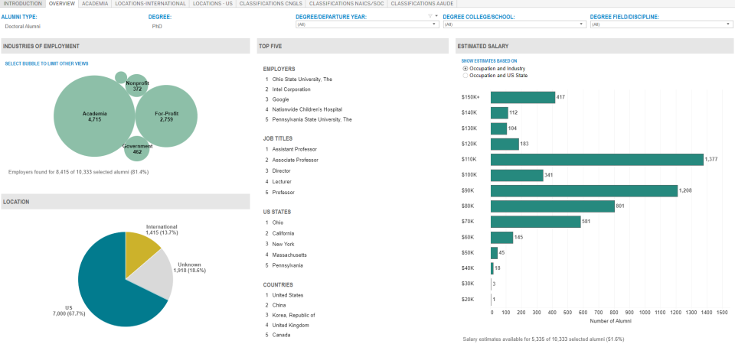Open the Degree Field/Discipline dropdown

[x=661, y=24]
